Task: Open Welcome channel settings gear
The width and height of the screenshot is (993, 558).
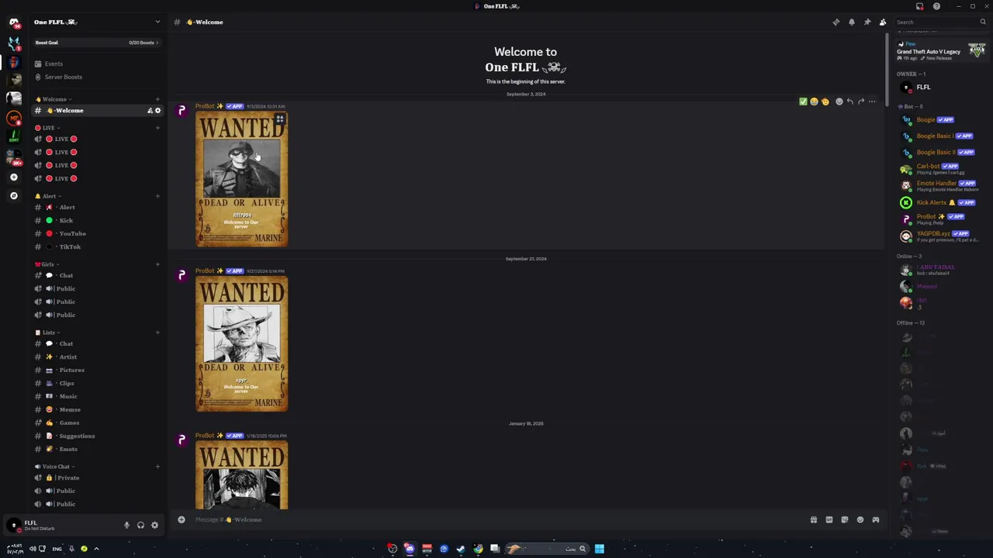Action: click(x=157, y=111)
